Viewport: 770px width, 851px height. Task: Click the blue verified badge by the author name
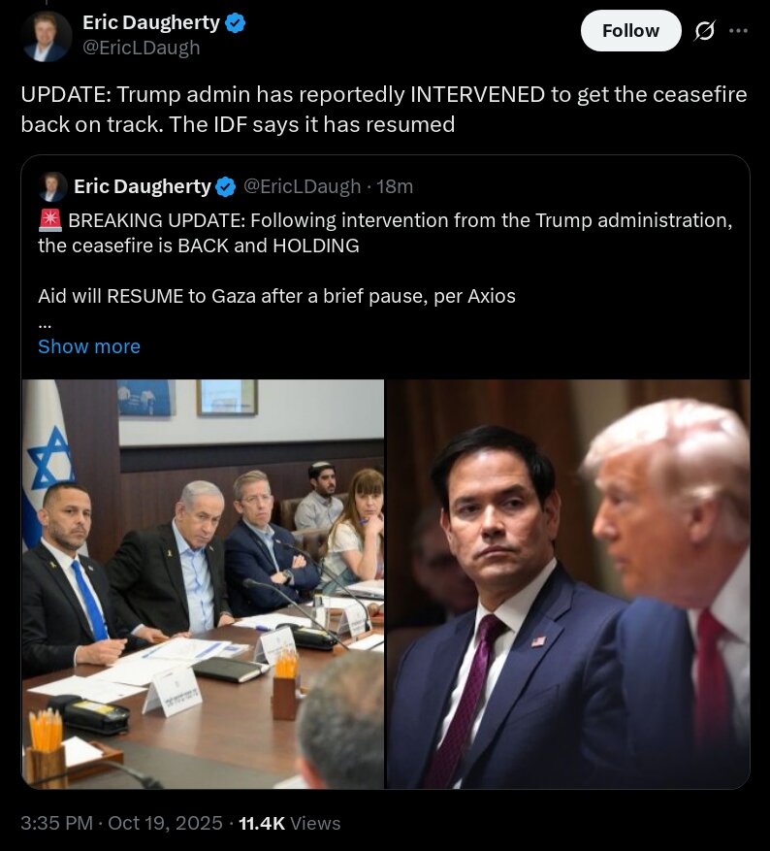pyautogui.click(x=236, y=22)
